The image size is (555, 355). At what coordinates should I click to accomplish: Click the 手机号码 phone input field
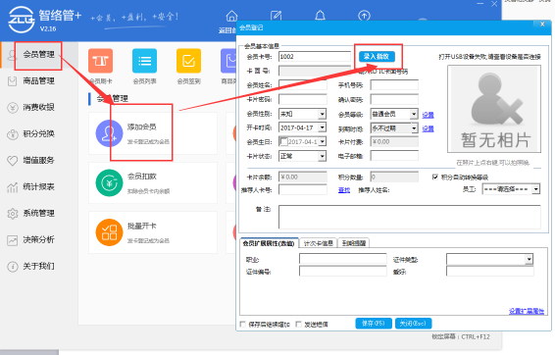point(394,85)
